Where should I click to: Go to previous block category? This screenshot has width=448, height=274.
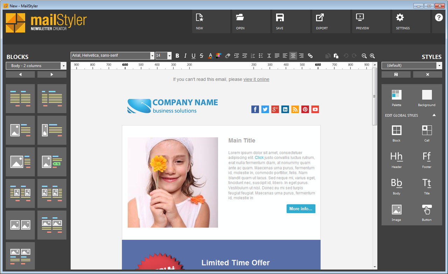[20, 75]
